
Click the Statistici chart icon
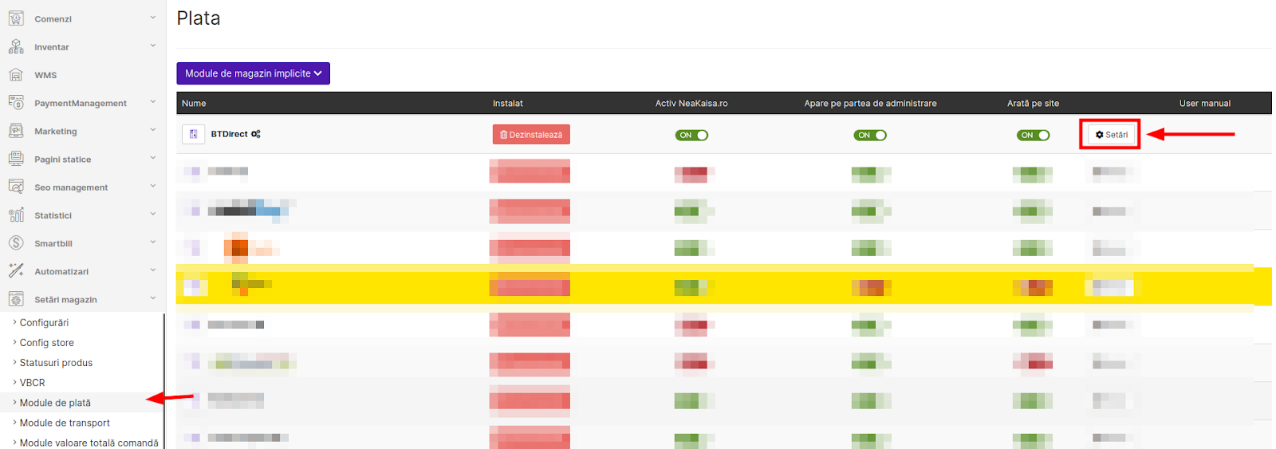pos(16,215)
